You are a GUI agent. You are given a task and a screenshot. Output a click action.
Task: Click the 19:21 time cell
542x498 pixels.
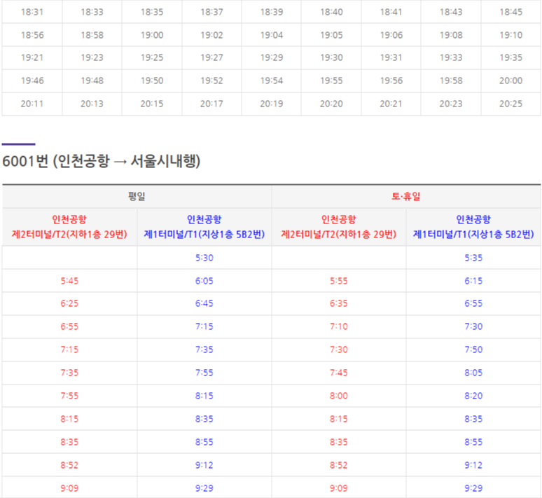tap(32, 57)
